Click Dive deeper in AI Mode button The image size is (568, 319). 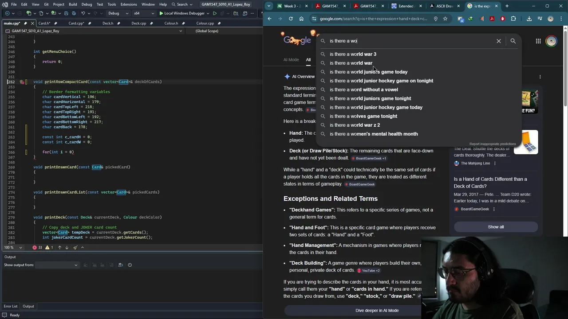coord(377,311)
